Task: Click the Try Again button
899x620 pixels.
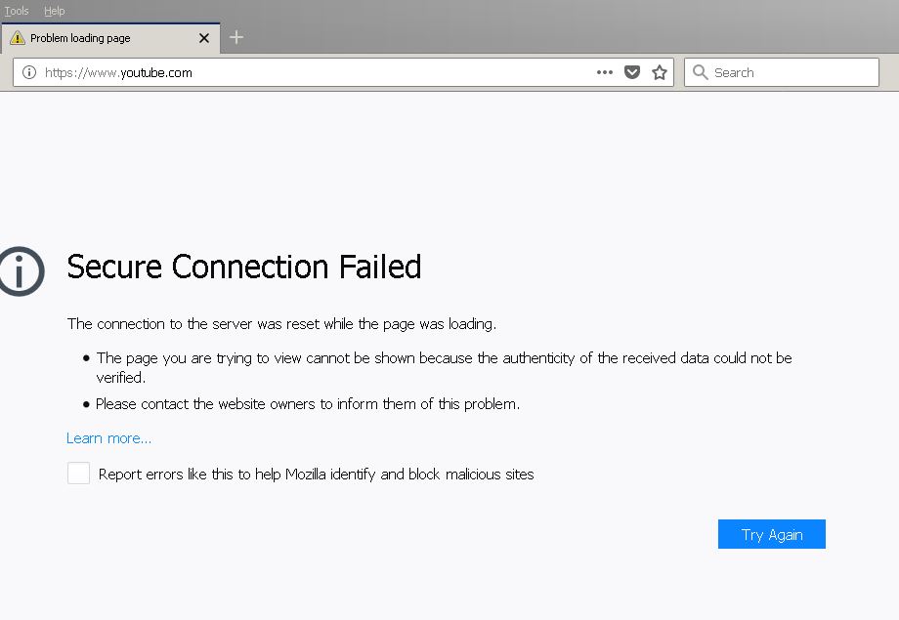Action: (x=771, y=534)
